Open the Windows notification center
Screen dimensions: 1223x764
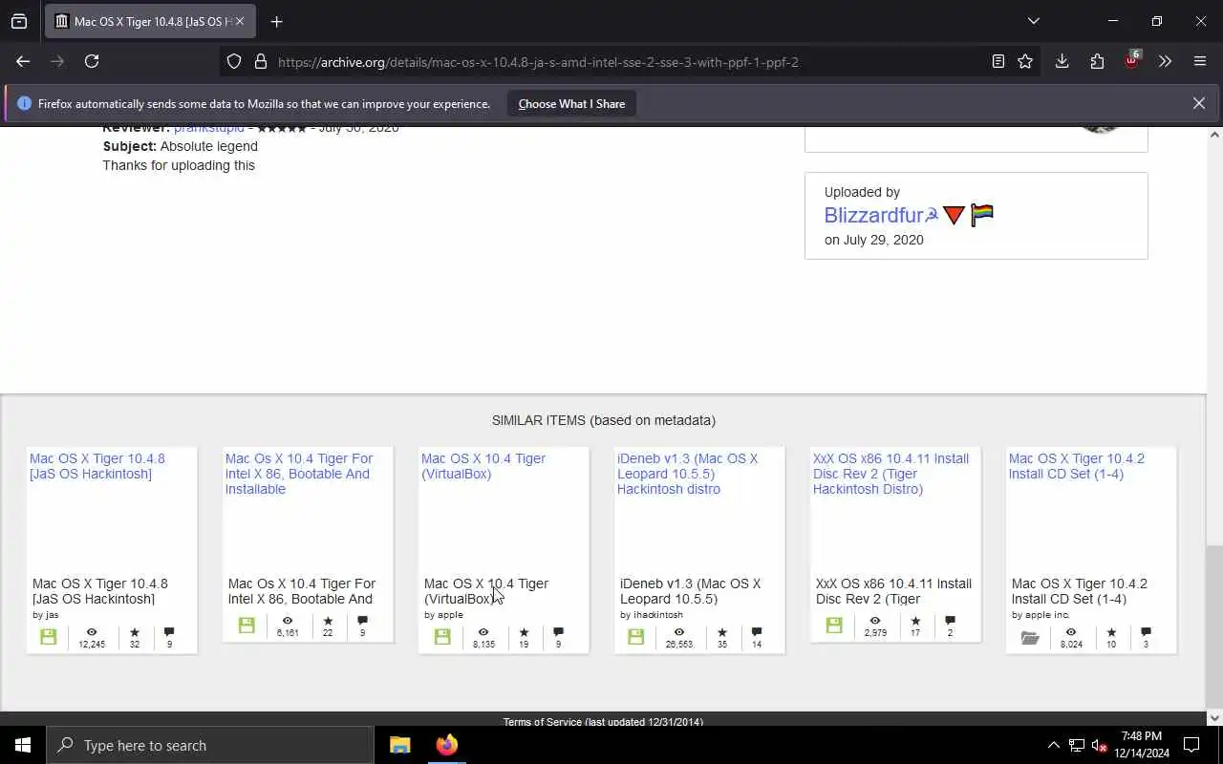(x=1191, y=745)
